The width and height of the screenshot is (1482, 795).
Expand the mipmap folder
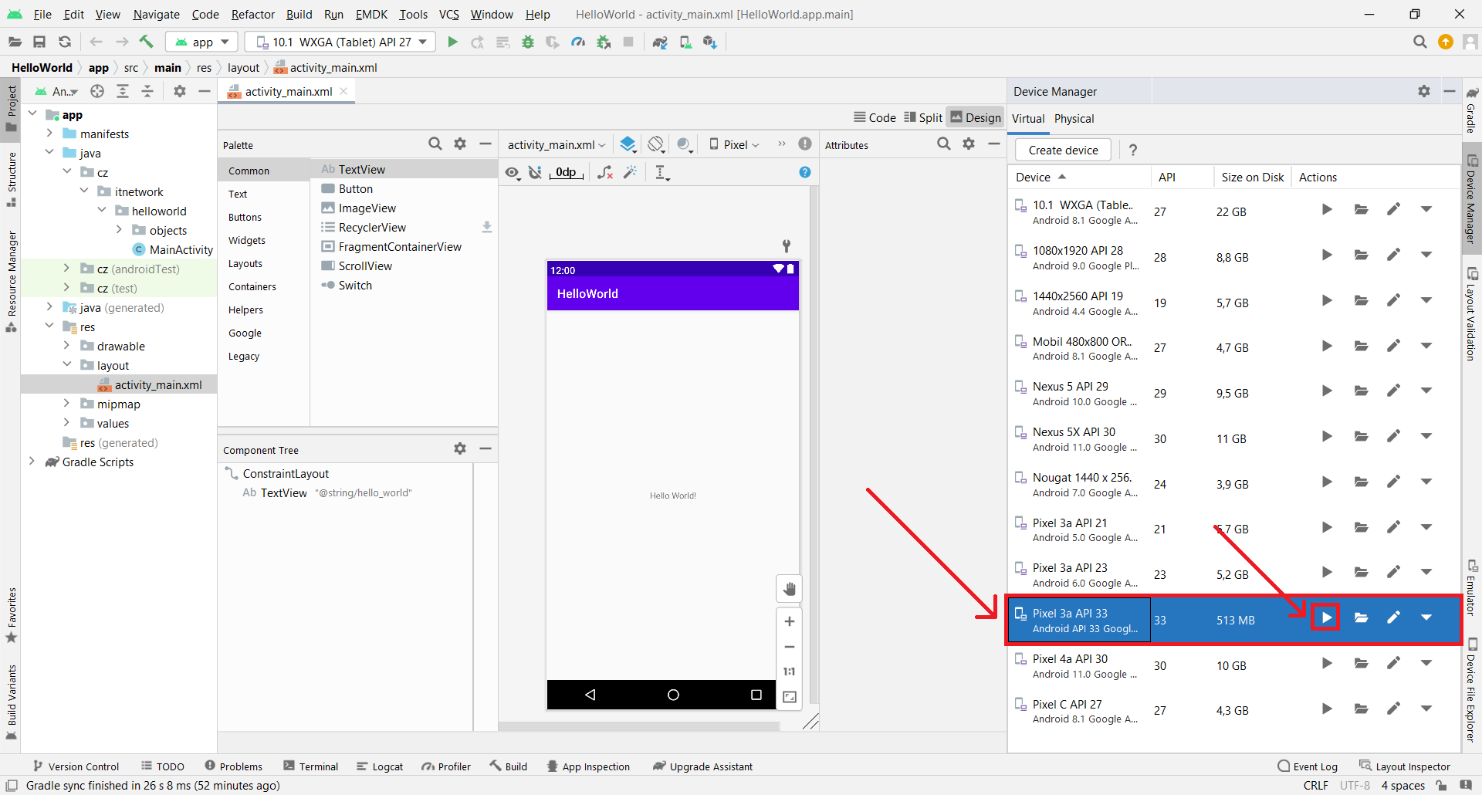66,403
